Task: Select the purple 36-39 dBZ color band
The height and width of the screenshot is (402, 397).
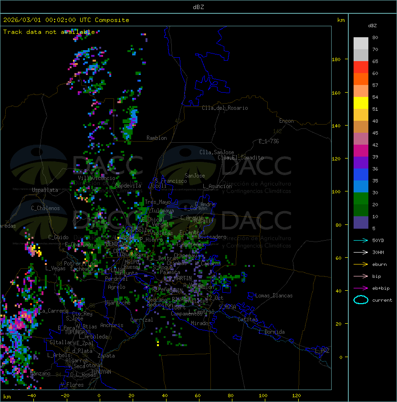Action: tap(361, 162)
